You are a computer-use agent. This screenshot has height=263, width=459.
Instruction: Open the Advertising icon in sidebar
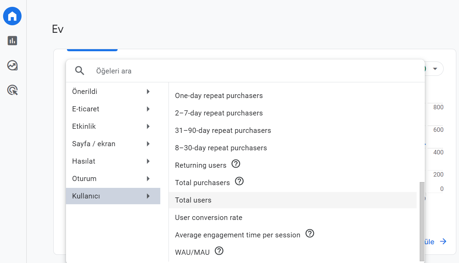point(12,90)
